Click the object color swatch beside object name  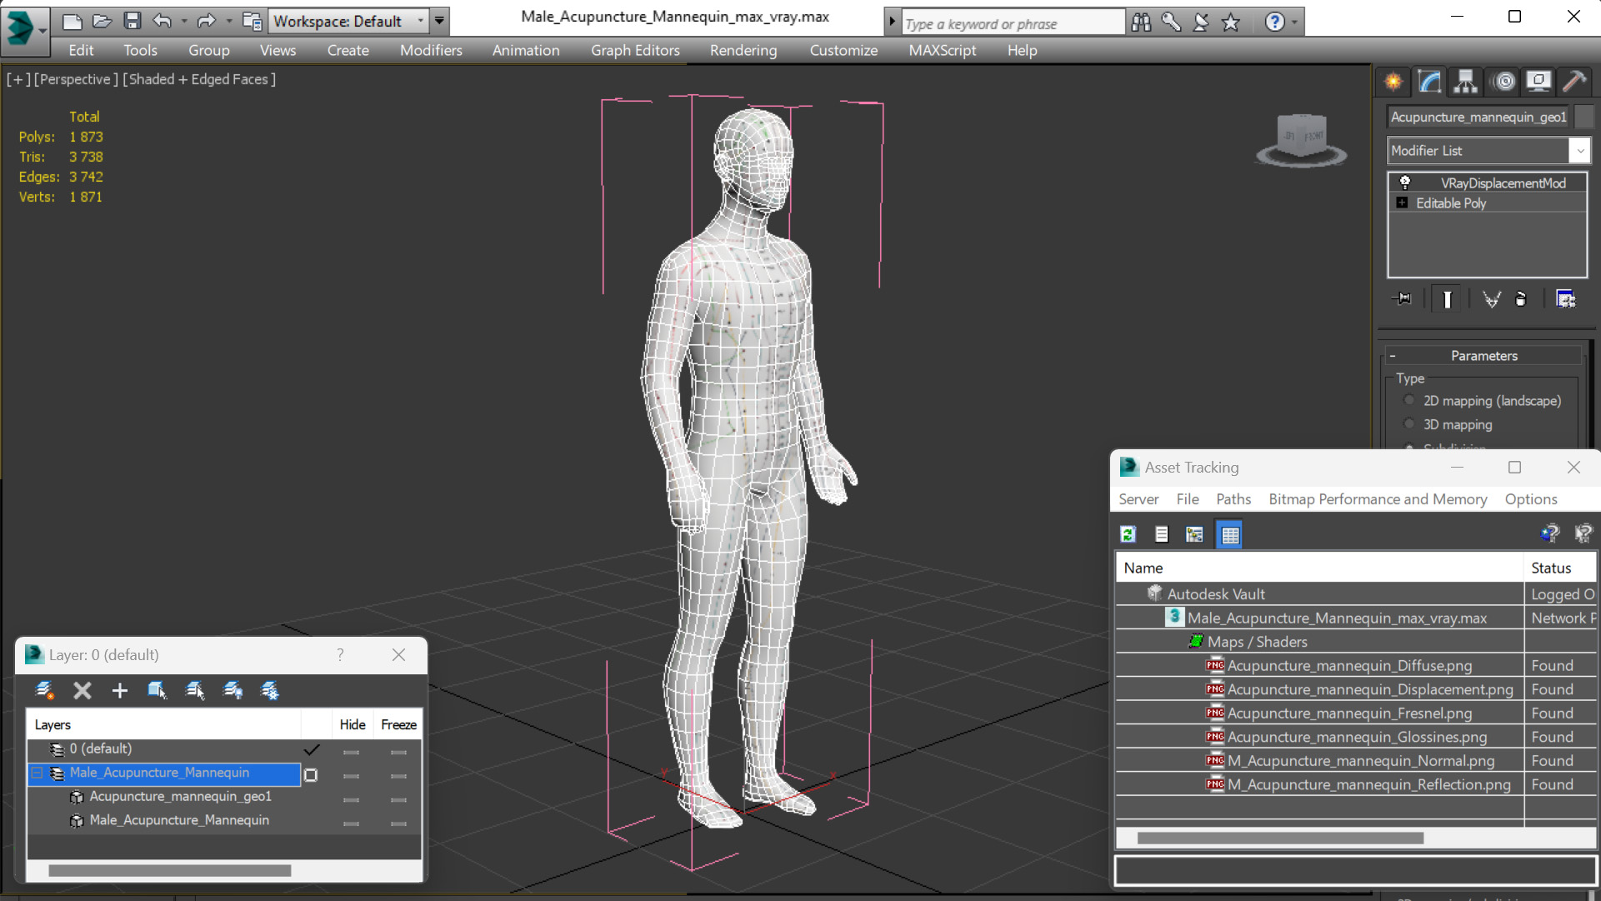tap(1584, 117)
